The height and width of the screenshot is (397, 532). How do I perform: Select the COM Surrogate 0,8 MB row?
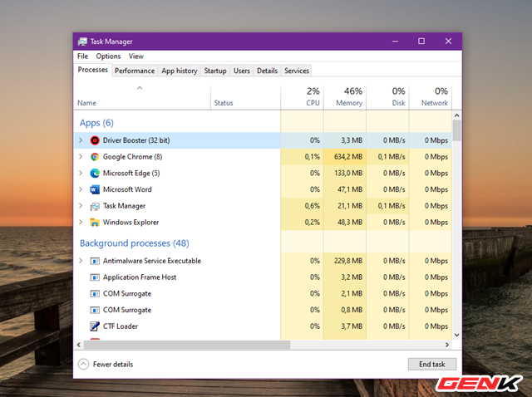263,310
